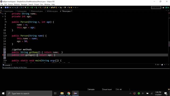This screenshot has width=170, height=96.
Task: Collapse the constructor at line 7
Action: click(6, 22)
